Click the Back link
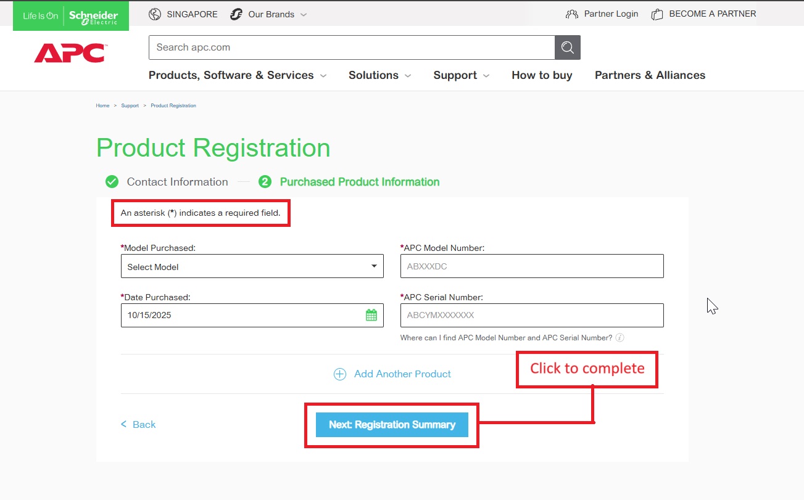804x500 pixels. 144,425
